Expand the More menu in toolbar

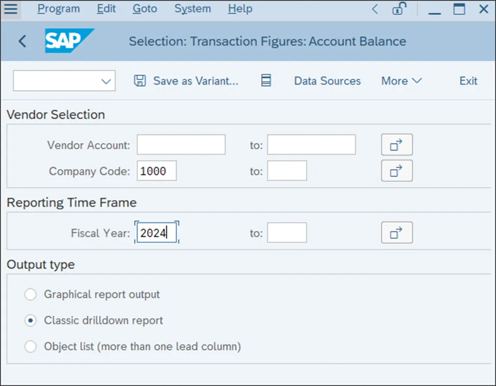[401, 81]
